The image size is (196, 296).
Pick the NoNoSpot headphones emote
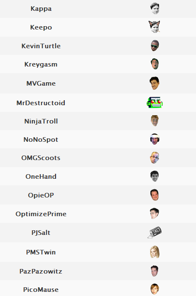tap(155, 139)
